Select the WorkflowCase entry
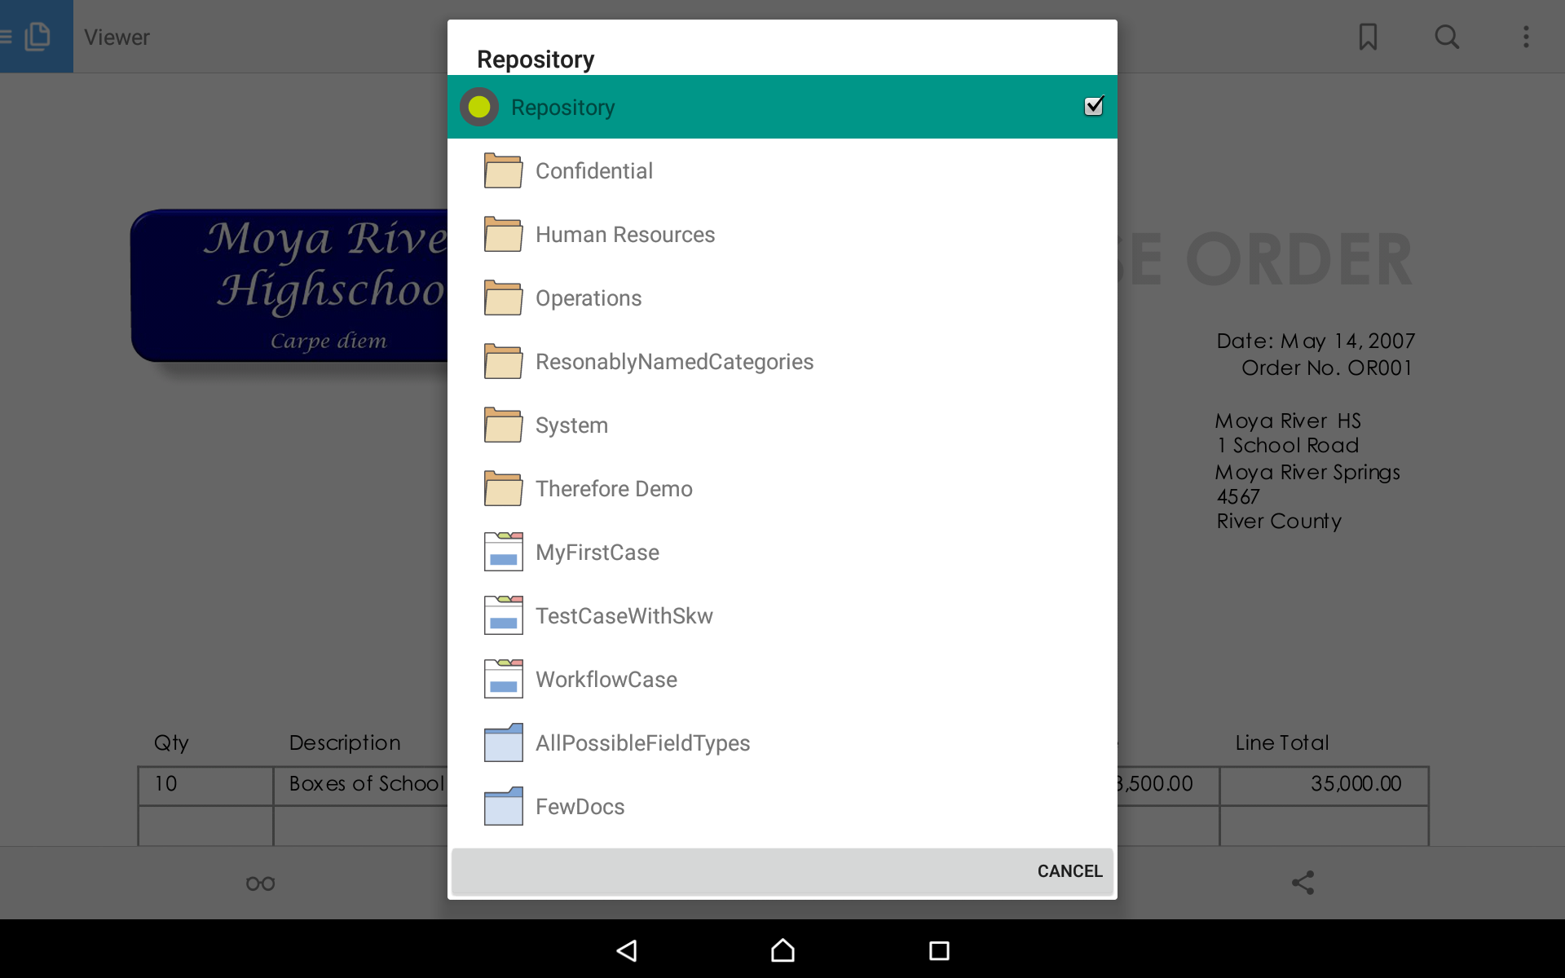This screenshot has width=1565, height=978. point(606,679)
